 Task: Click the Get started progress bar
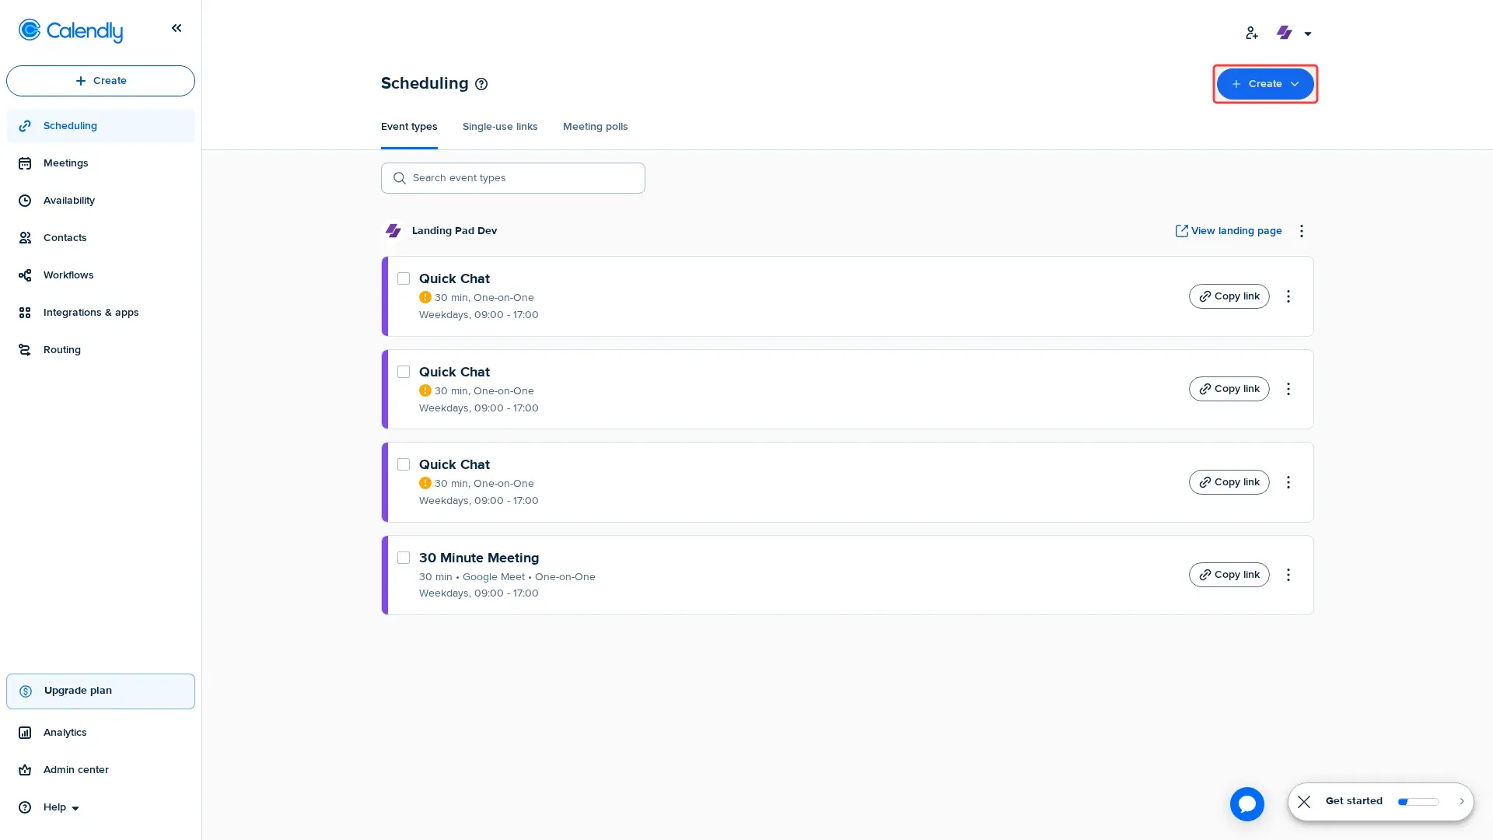(x=1418, y=802)
